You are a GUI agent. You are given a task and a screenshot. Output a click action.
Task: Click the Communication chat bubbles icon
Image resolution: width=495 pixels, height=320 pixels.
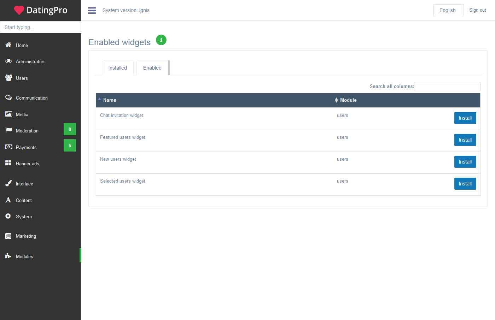8,98
